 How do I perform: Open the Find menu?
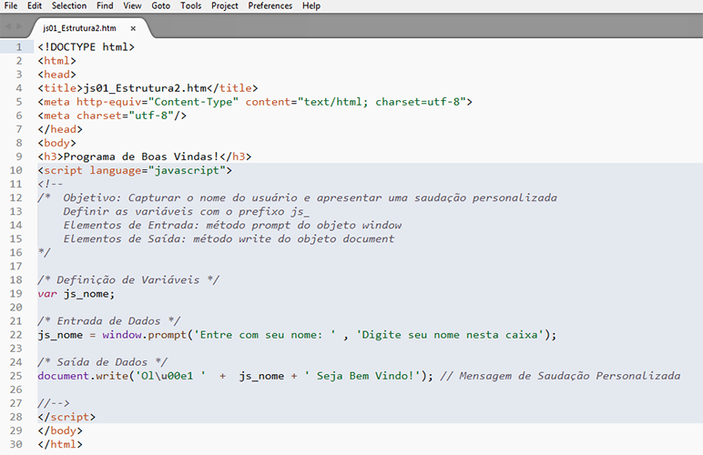[x=105, y=5]
